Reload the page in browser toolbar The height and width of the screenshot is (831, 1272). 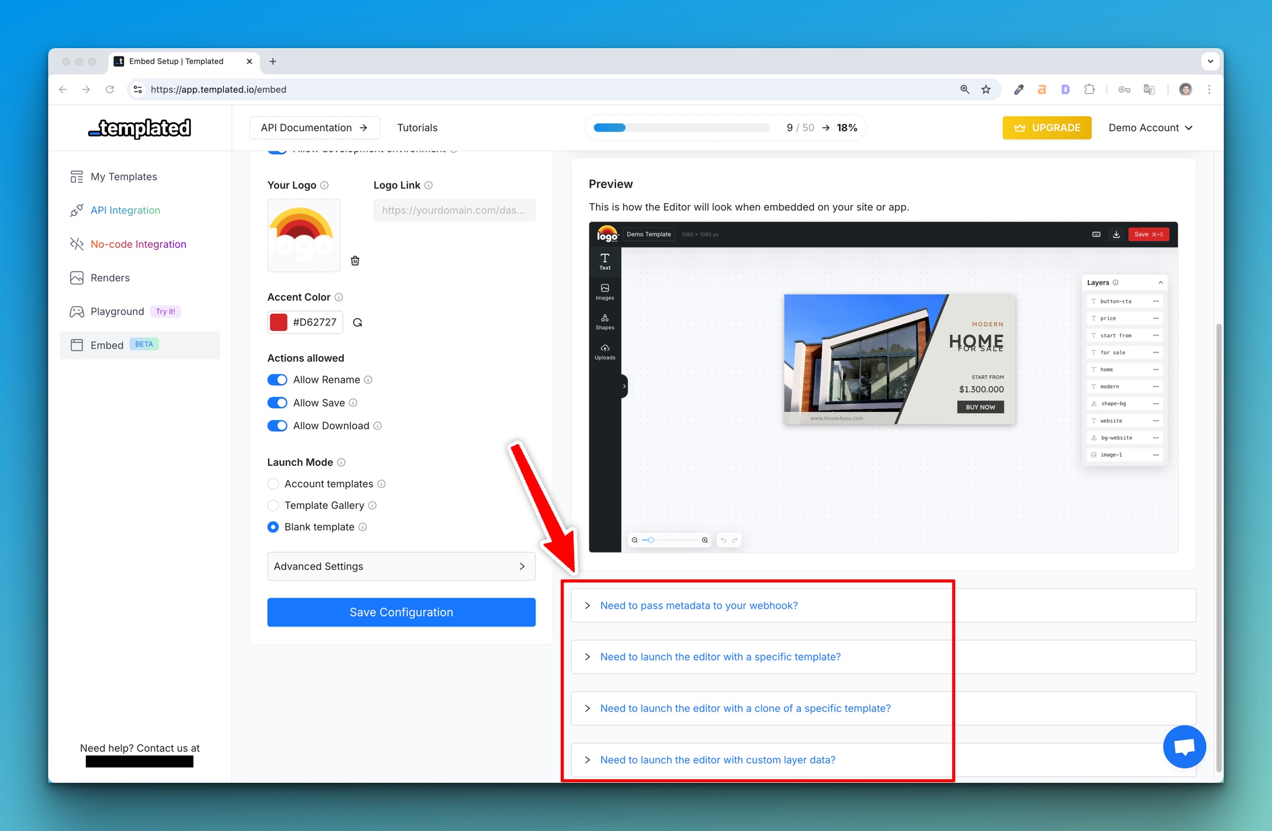[110, 89]
